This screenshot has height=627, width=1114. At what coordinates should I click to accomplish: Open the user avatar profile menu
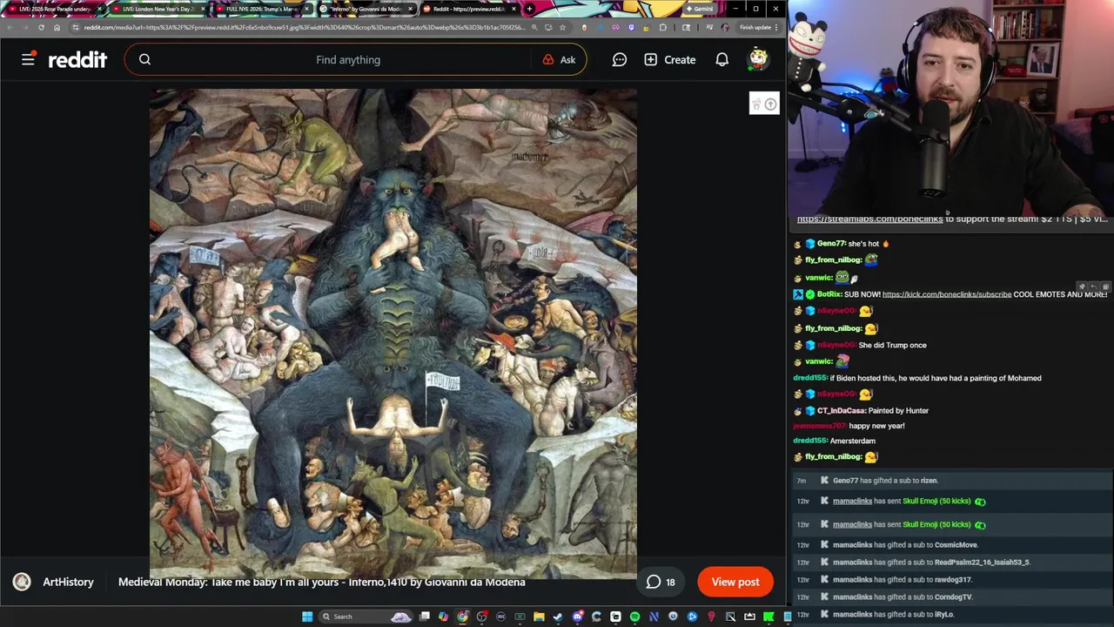coord(759,59)
